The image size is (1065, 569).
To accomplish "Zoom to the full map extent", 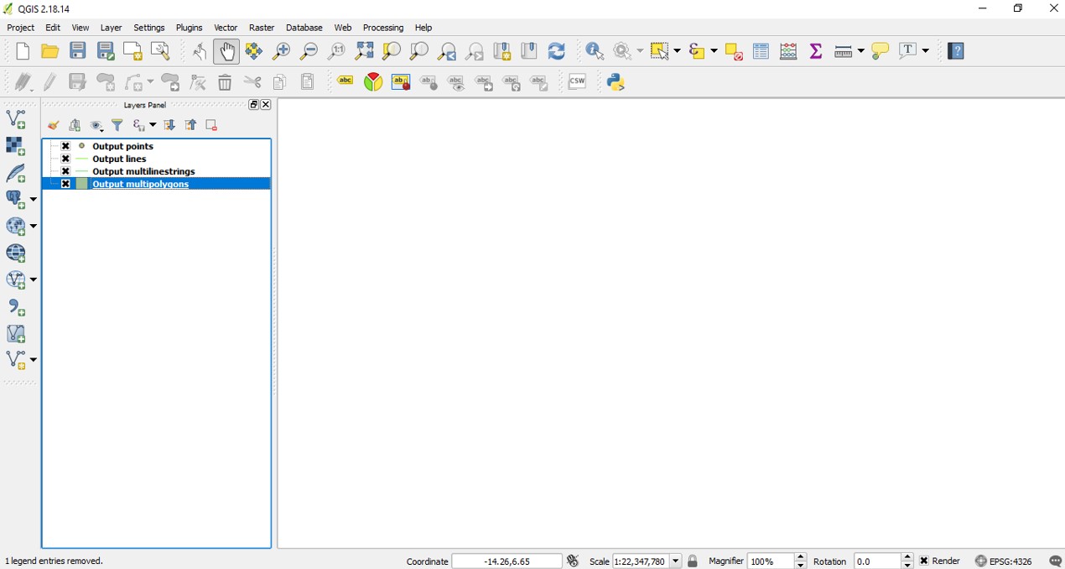I will coord(364,50).
